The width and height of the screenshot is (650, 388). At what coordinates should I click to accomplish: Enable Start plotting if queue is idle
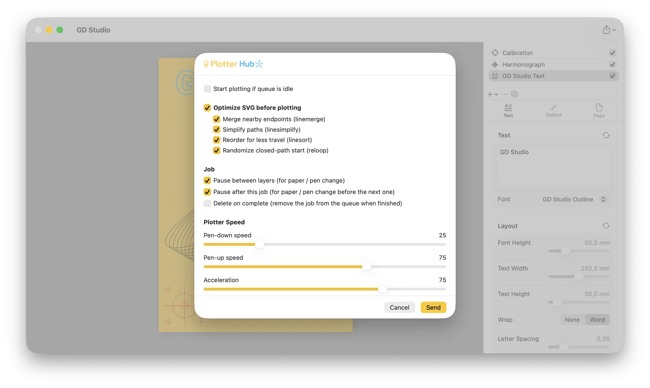(x=207, y=89)
